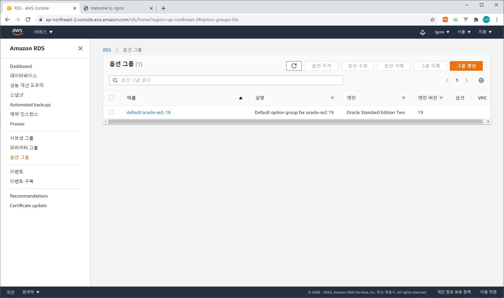The width and height of the screenshot is (504, 298).
Task: Sort by 엔진 column arrow
Action: 404,98
